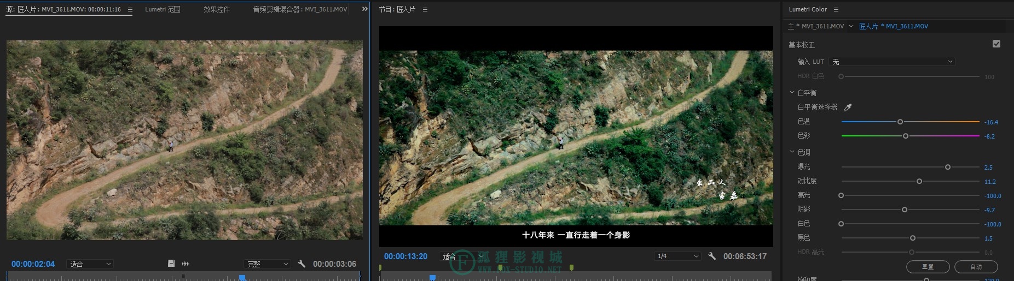1014x281 pixels.
Task: Select the 匠人片 * MVI_3611.MOV sequence tab
Action: 894,26
